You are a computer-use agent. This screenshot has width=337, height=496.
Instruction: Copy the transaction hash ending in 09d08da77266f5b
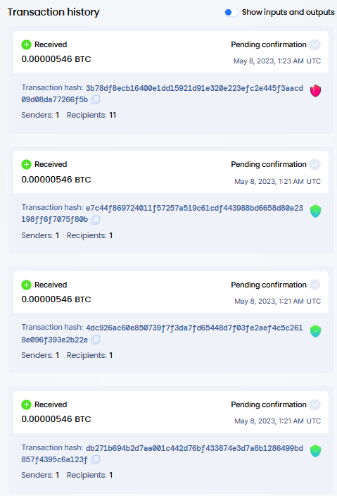coord(96,99)
